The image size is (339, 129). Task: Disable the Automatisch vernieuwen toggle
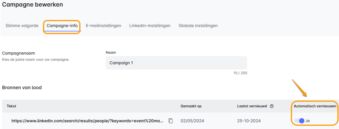299,121
